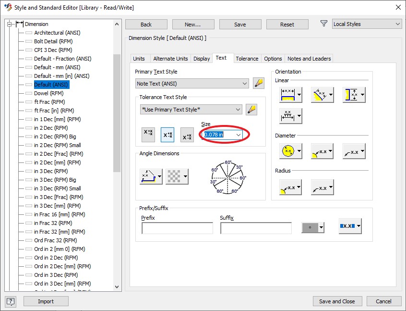The height and width of the screenshot is (311, 406).
Task: Select Default - mm (ANSI) style
Action: [57, 67]
